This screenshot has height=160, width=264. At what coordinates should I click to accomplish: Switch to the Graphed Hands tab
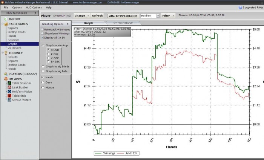click(123, 23)
